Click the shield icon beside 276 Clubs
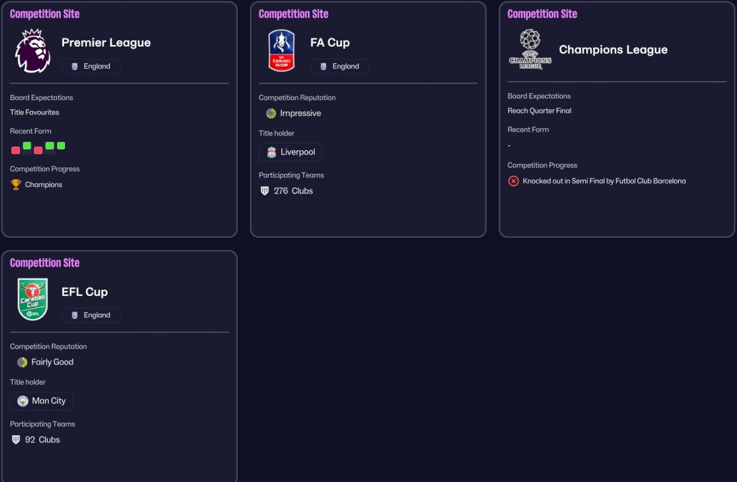Viewport: 737px width, 482px height. pos(265,191)
